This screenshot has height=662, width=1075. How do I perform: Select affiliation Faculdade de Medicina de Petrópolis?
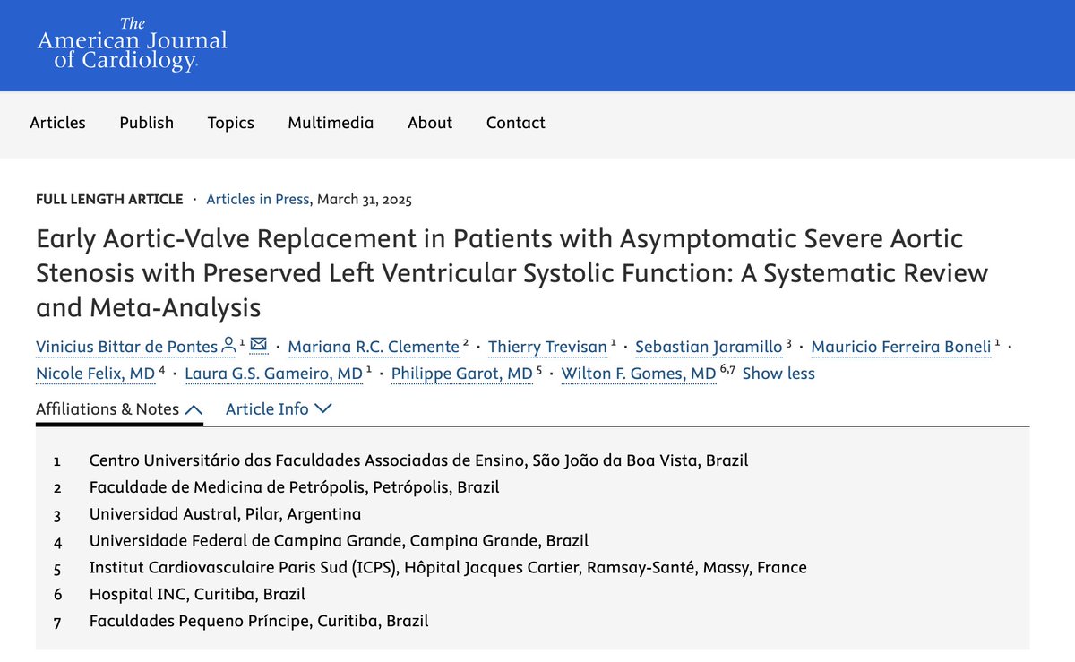coord(294,487)
